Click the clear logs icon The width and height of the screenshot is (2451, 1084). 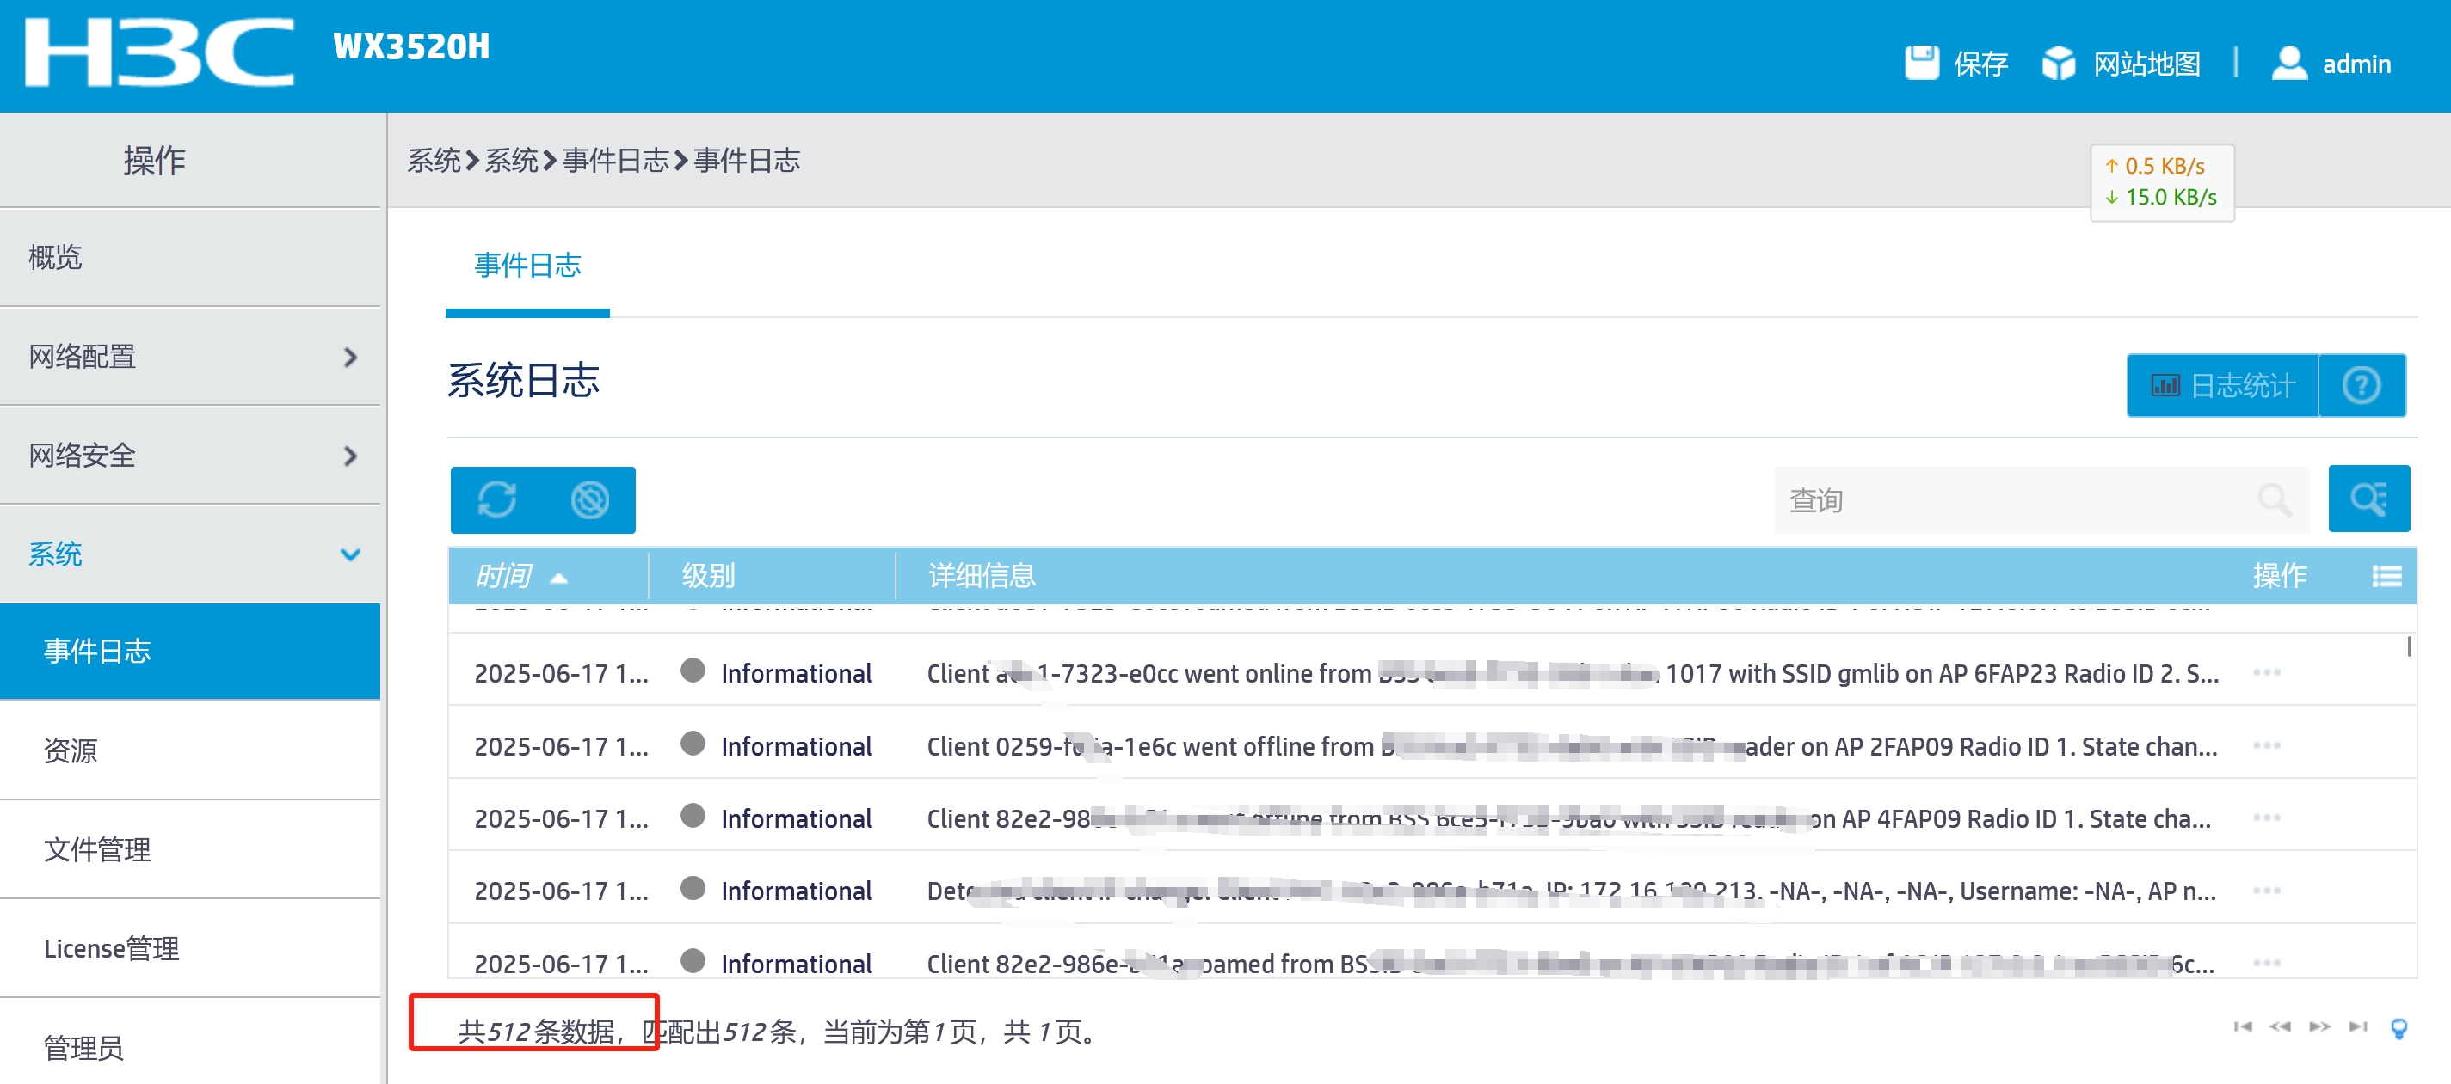click(x=589, y=499)
